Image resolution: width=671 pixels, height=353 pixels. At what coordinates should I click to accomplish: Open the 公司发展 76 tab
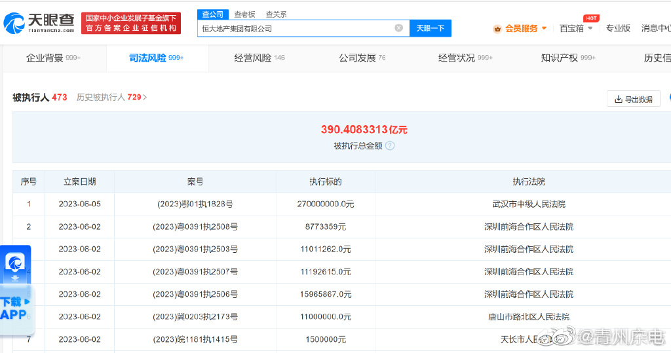click(362, 58)
